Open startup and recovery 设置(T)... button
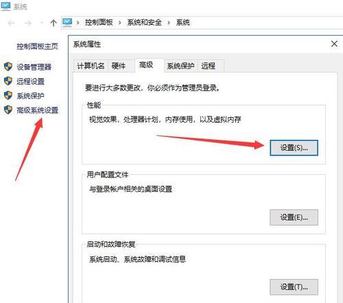The width and height of the screenshot is (343, 303). pyautogui.click(x=294, y=287)
